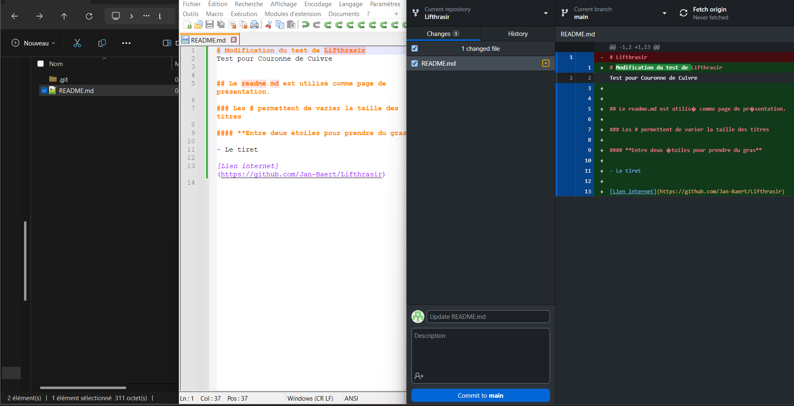Click the Close document icon in Notepad++ toolbar

(232, 25)
